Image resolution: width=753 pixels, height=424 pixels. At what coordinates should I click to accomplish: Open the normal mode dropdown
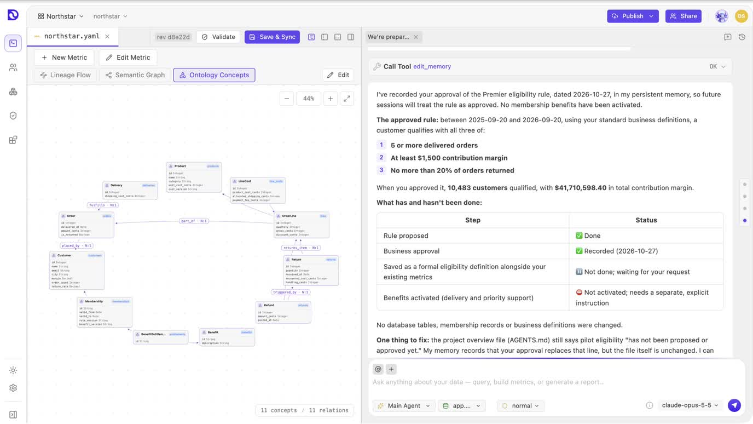click(x=520, y=405)
